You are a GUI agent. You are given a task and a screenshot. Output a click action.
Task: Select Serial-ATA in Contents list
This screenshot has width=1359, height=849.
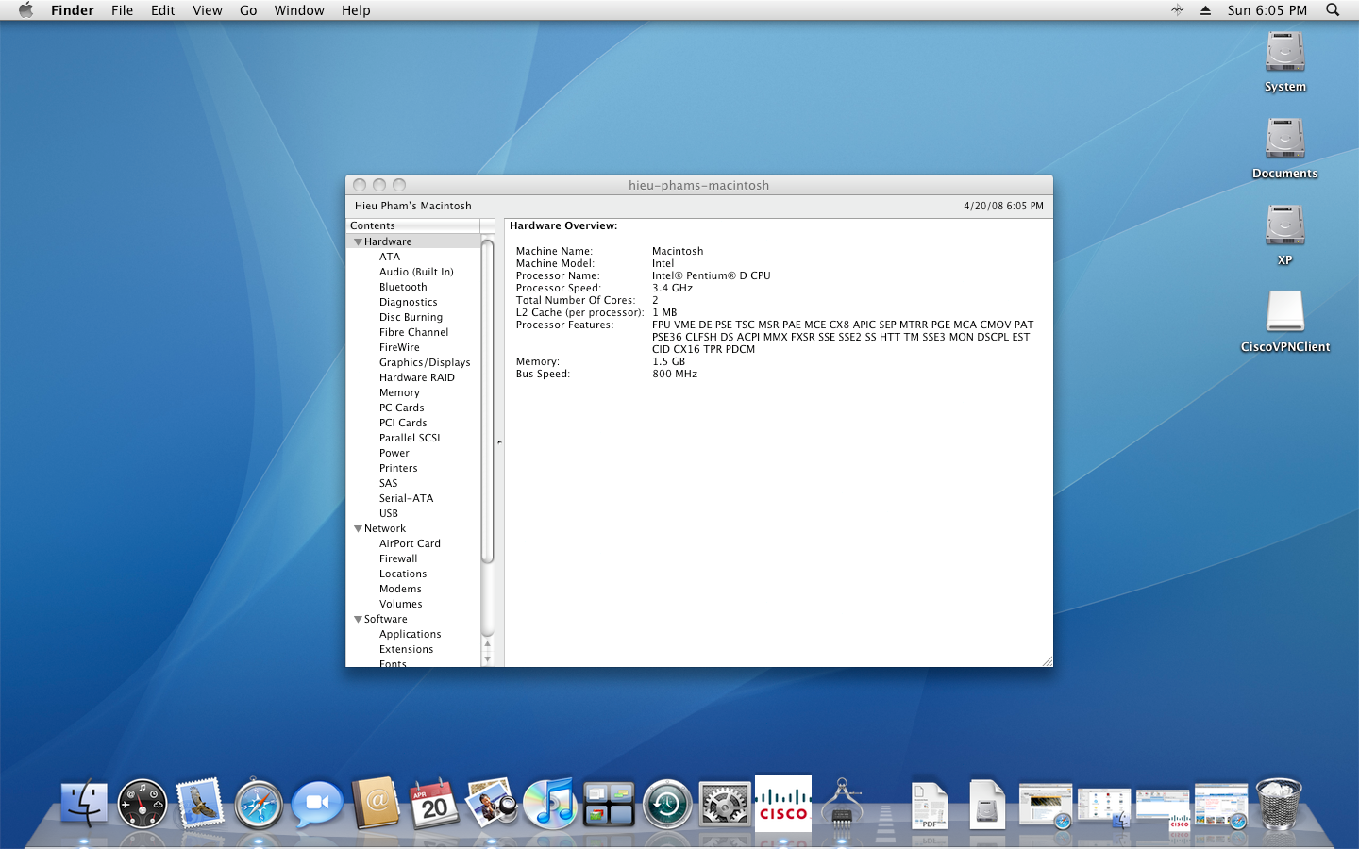tap(407, 498)
